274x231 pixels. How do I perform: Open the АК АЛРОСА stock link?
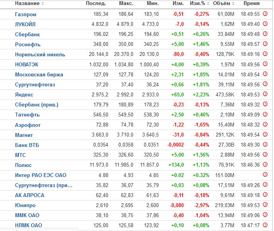click(x=30, y=195)
